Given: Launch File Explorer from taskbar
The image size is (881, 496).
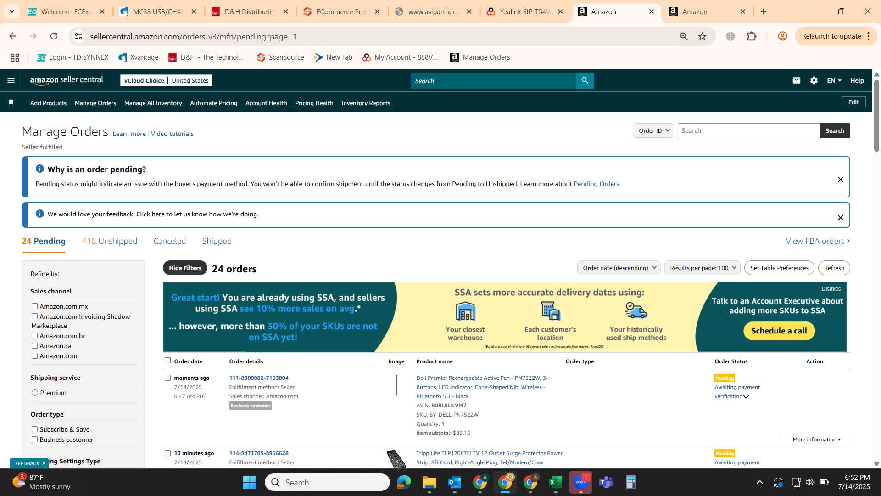Looking at the screenshot, I should pos(429,482).
